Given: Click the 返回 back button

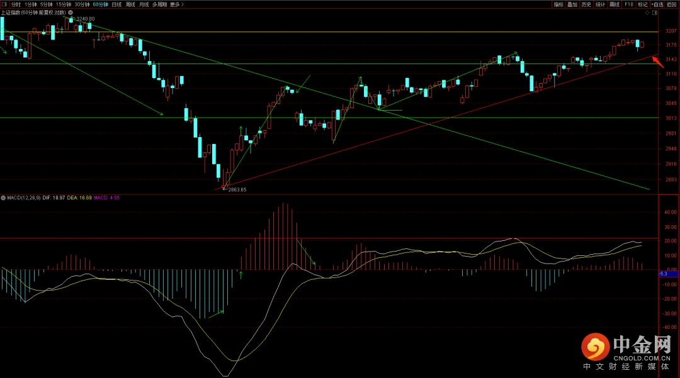Looking at the screenshot, I should click(x=671, y=4).
